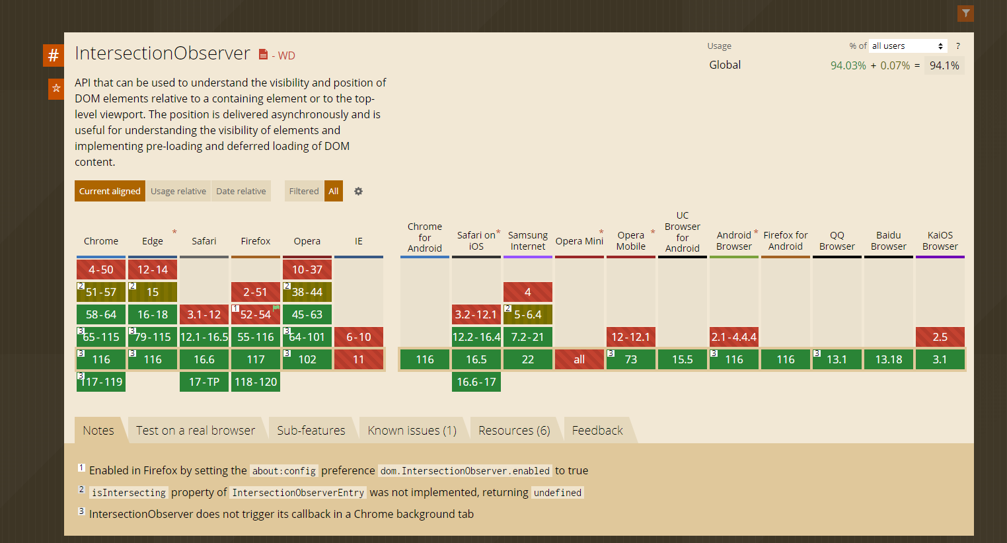This screenshot has height=543, width=1007.
Task: Select Chrome 117-119 cell
Action: (x=101, y=382)
